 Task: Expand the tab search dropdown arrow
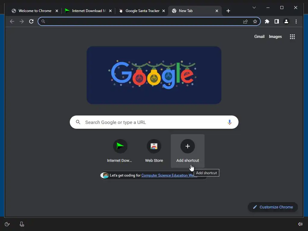point(254,8)
